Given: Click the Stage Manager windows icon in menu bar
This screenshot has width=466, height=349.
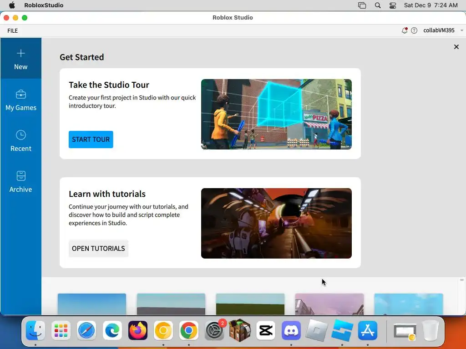Looking at the screenshot, I should click(x=362, y=5).
